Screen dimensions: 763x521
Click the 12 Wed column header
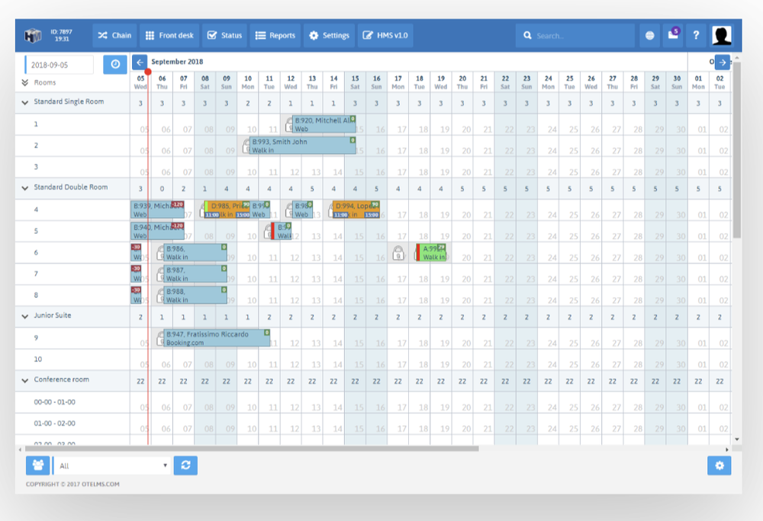[291, 82]
